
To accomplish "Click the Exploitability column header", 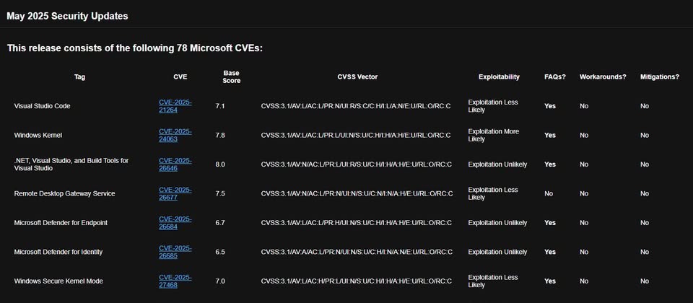I will (499, 77).
